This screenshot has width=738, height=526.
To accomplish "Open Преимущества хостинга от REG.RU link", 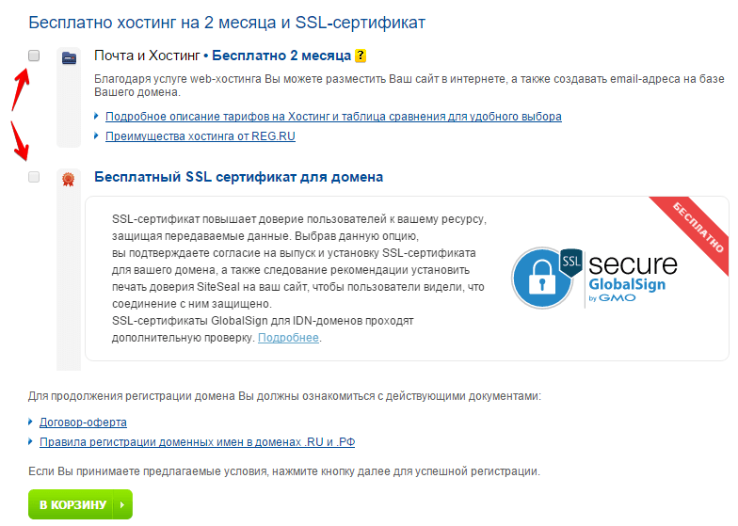I will pyautogui.click(x=200, y=135).
